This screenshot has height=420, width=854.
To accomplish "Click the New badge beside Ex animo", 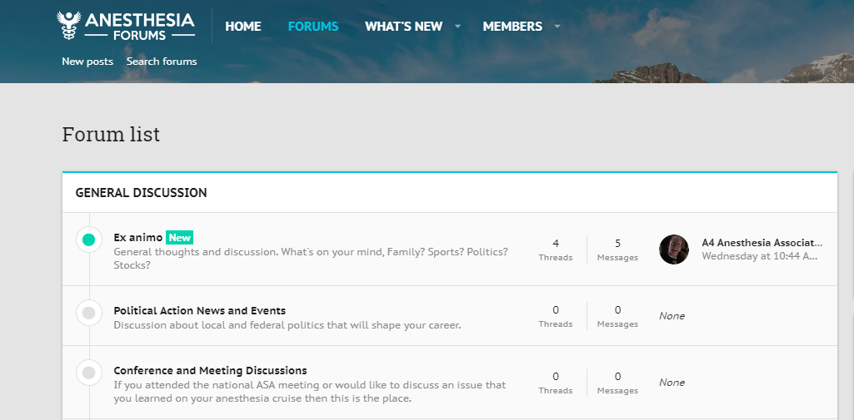I will (179, 238).
